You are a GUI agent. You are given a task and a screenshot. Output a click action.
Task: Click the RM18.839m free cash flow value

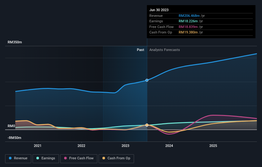[188, 27]
